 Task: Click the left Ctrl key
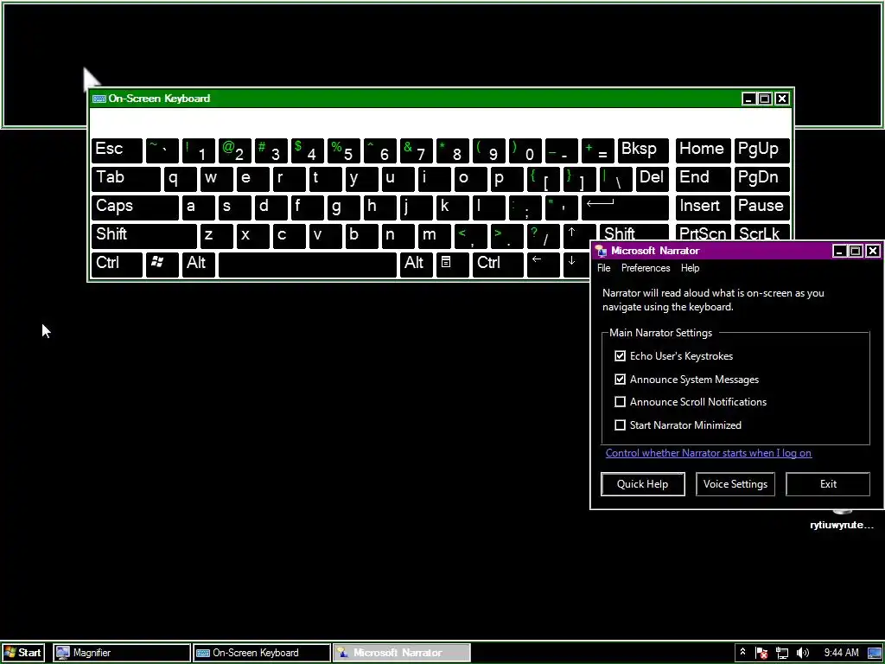coord(117,265)
